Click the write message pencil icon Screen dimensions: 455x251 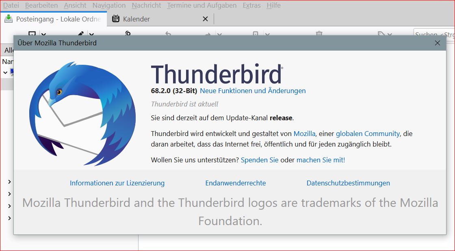80,33
